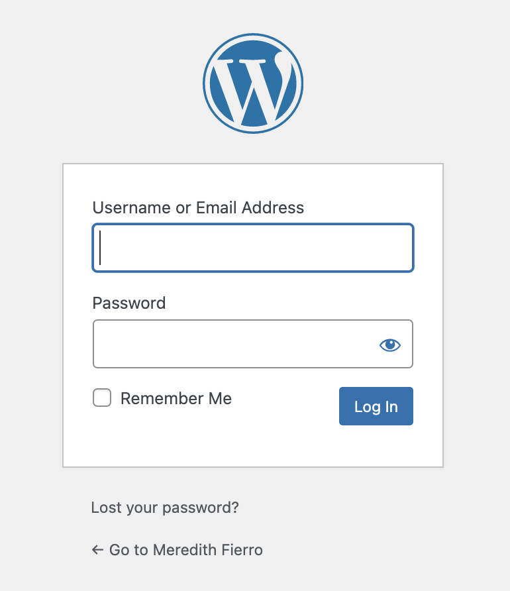Focus the Username or Email Address field
The width and height of the screenshot is (510, 591).
pyautogui.click(x=253, y=248)
